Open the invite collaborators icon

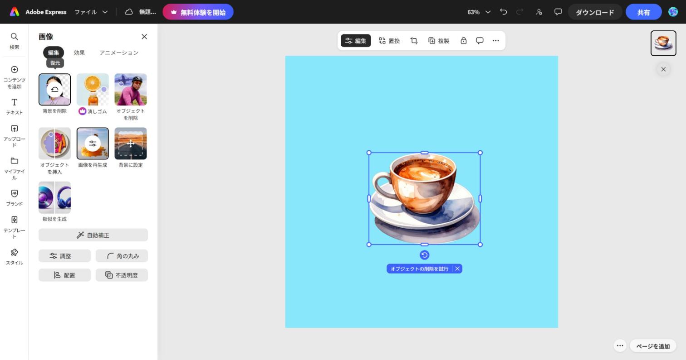[x=539, y=12]
